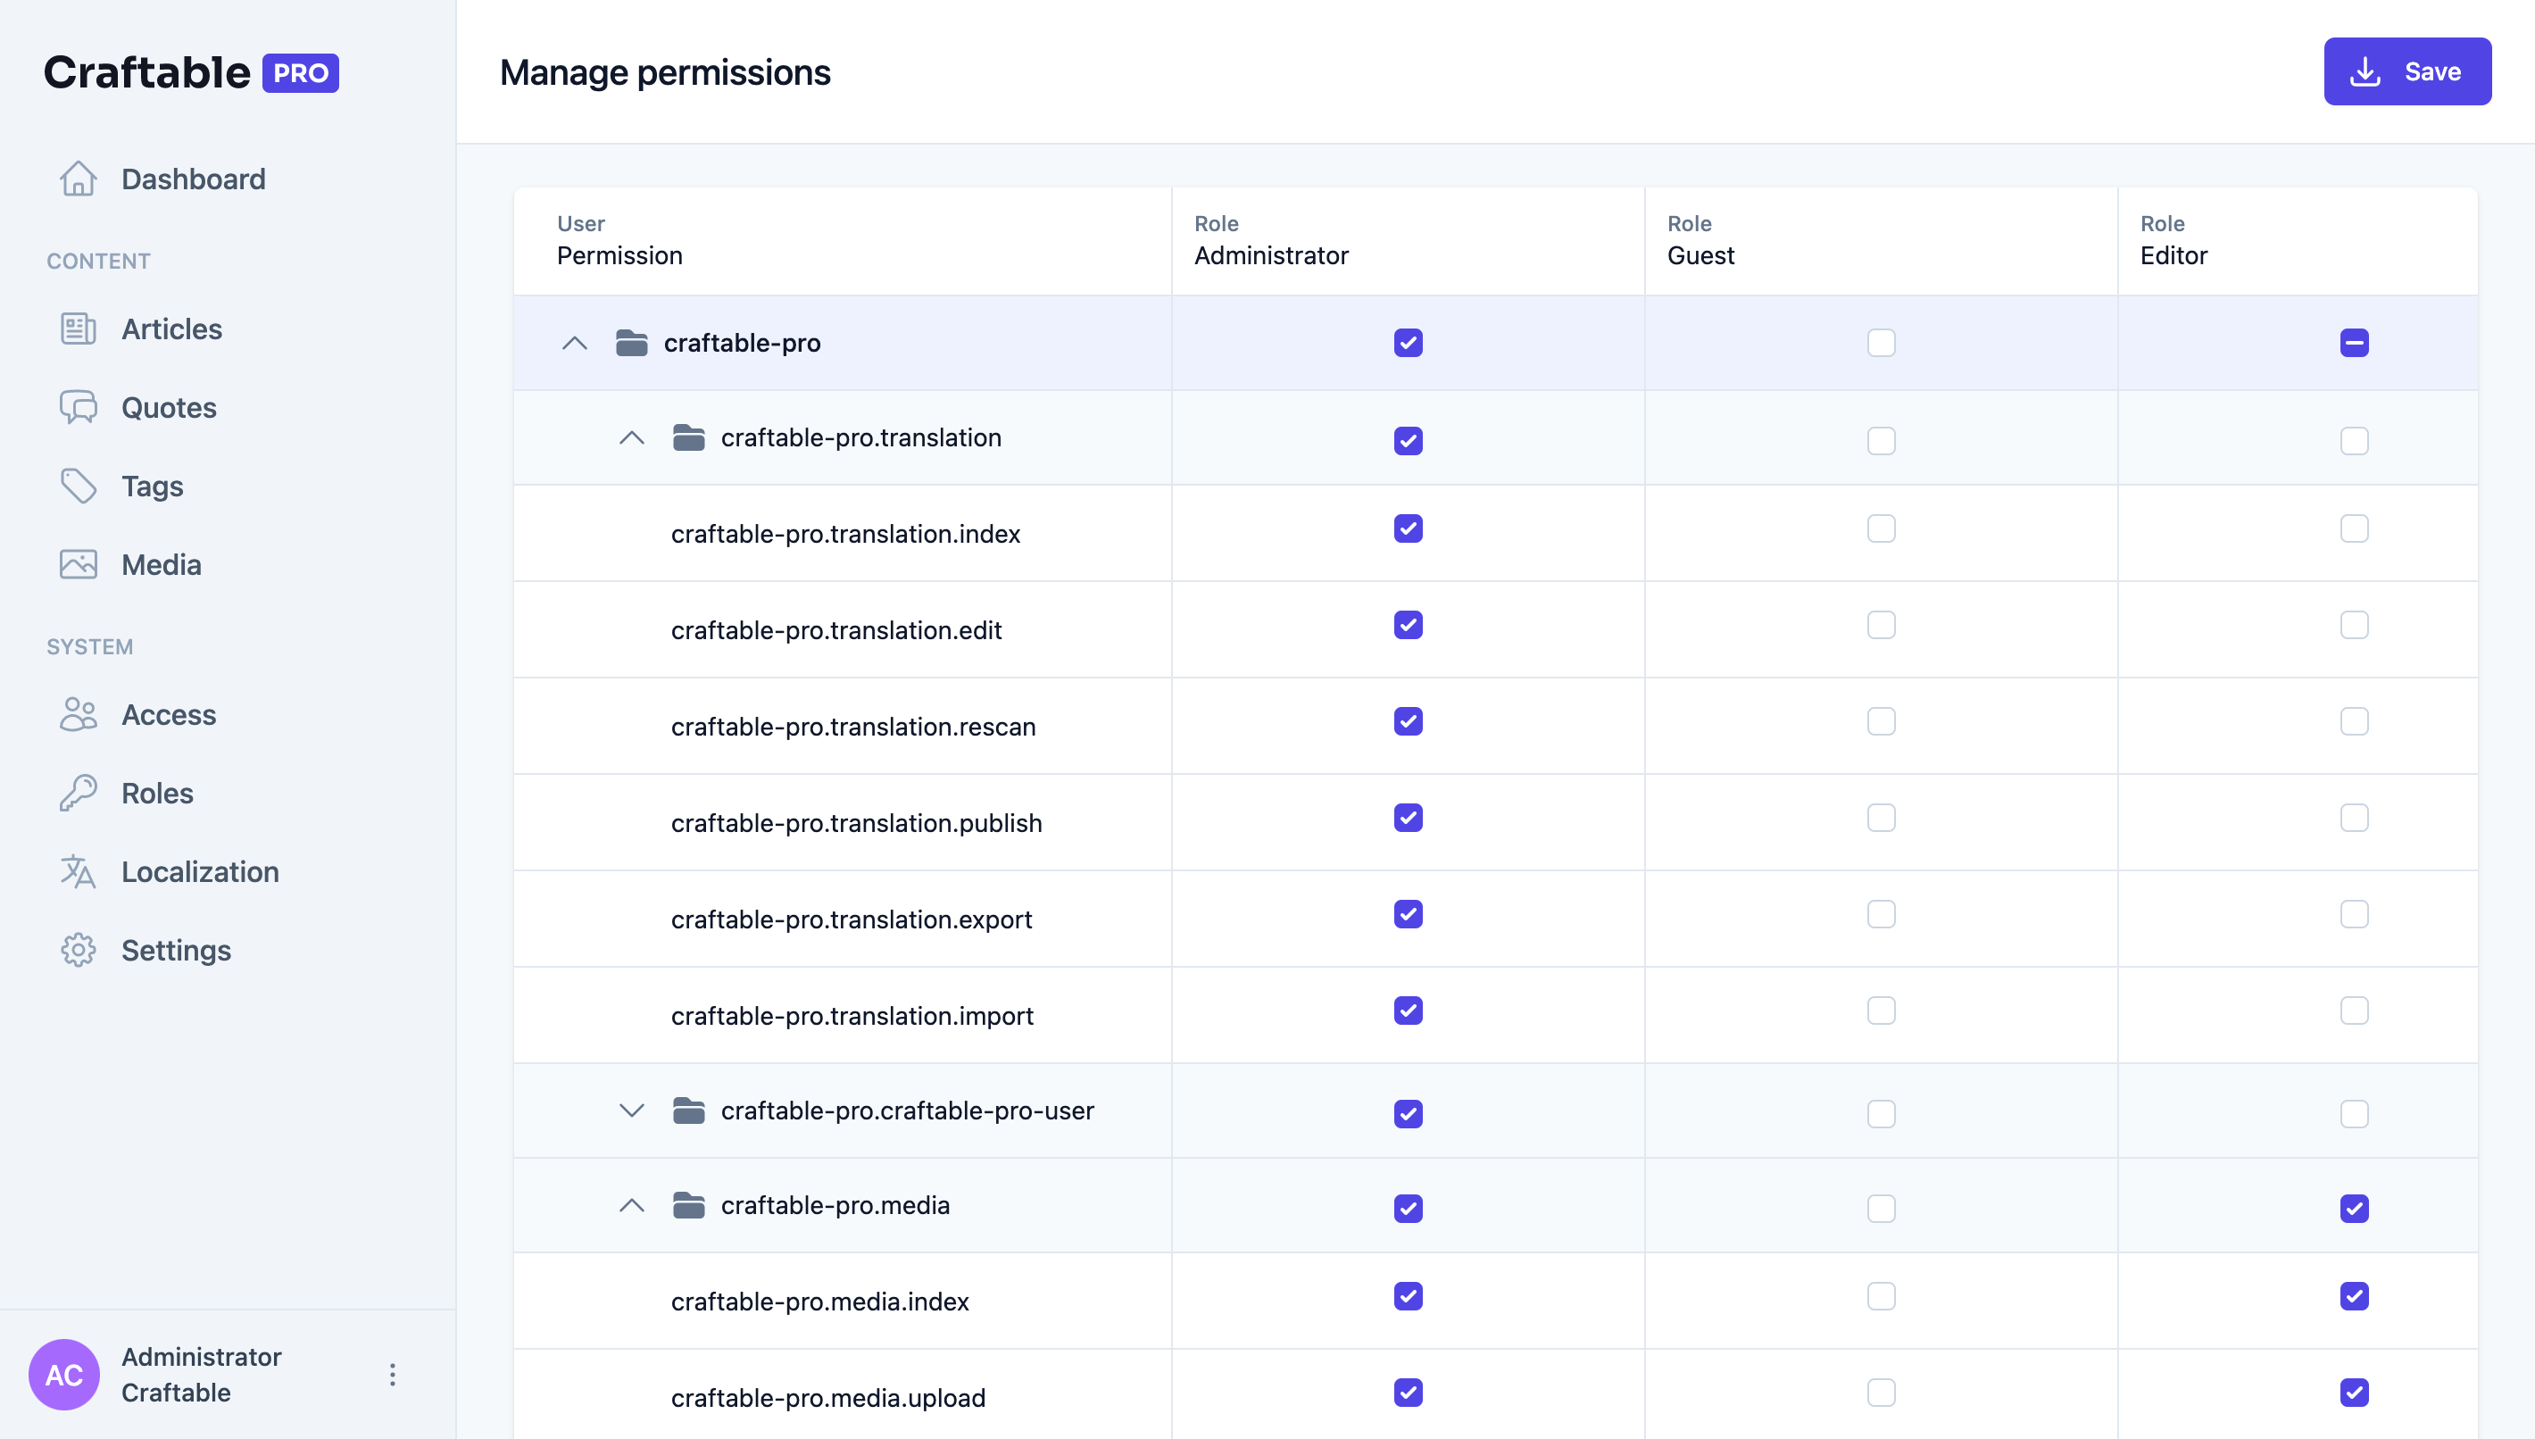Click the craftable-pro.translation.rescan row label

853,727
